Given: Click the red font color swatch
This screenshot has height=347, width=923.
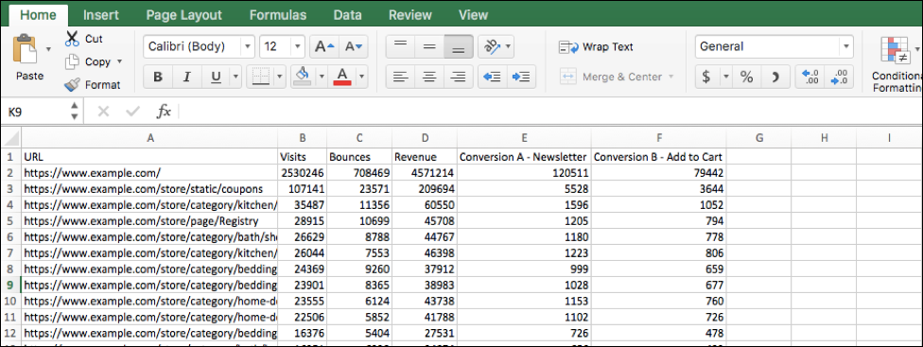Looking at the screenshot, I should [342, 77].
